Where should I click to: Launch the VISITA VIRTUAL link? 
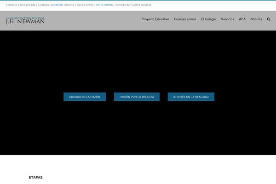(x=104, y=5)
